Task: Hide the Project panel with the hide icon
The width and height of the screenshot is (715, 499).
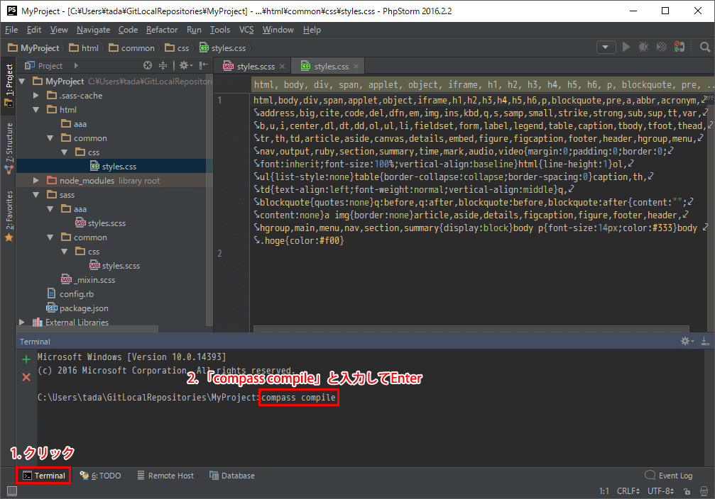Action: [x=204, y=65]
